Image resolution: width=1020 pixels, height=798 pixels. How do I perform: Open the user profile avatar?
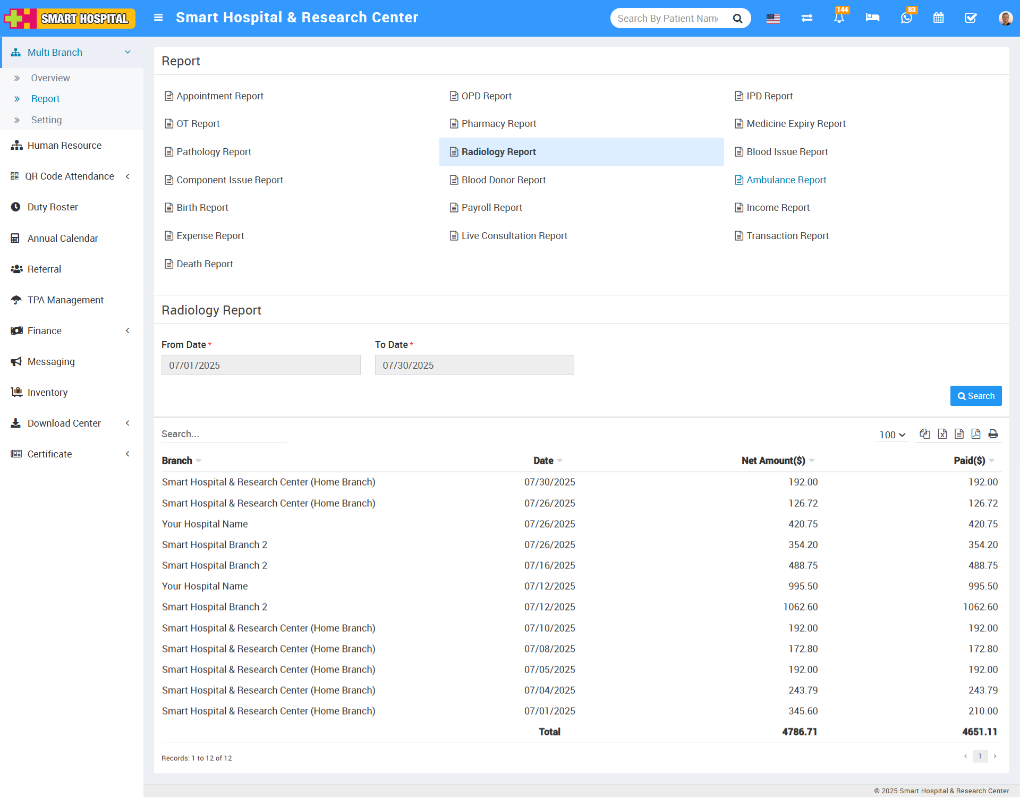click(1005, 18)
